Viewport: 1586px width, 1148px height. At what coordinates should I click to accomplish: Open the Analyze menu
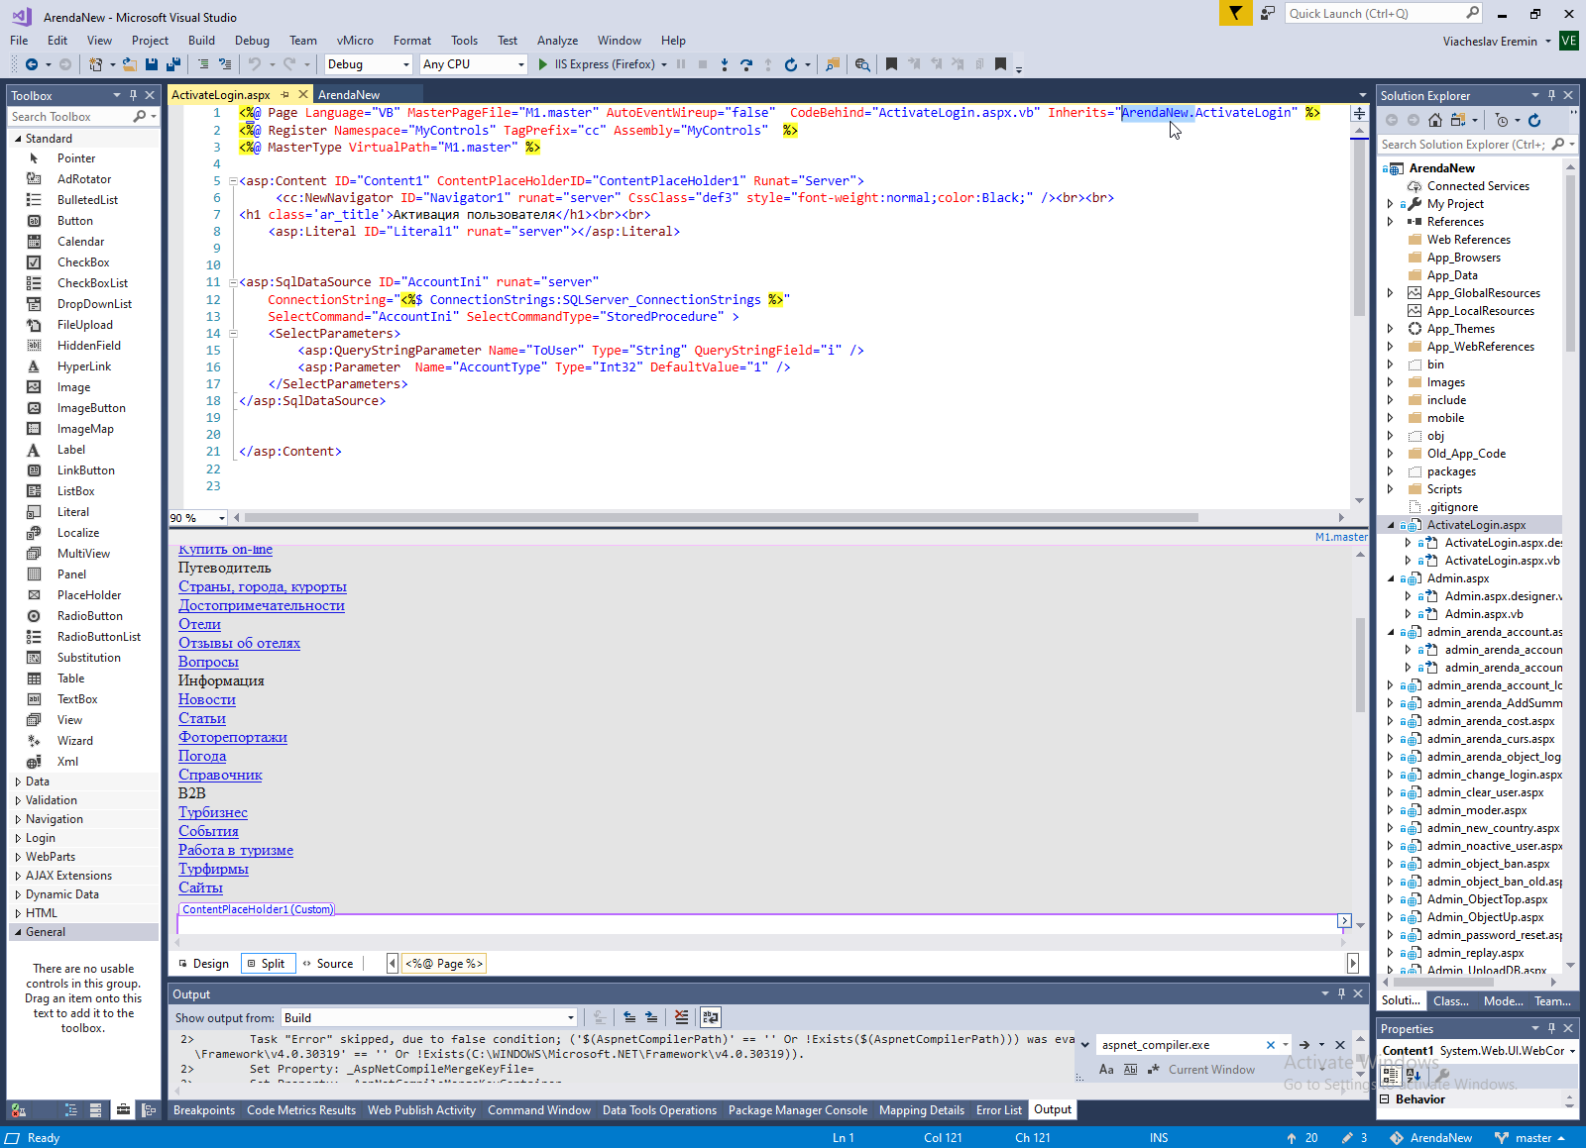557,41
